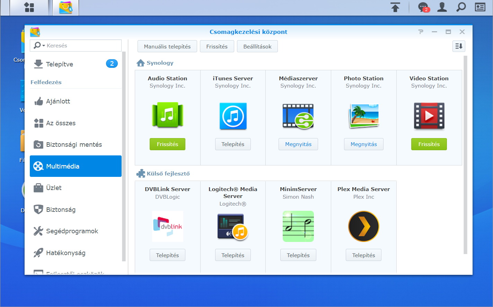This screenshot has height=307, width=493.
Task: Click the iTunes Server app icon
Action: (233, 116)
